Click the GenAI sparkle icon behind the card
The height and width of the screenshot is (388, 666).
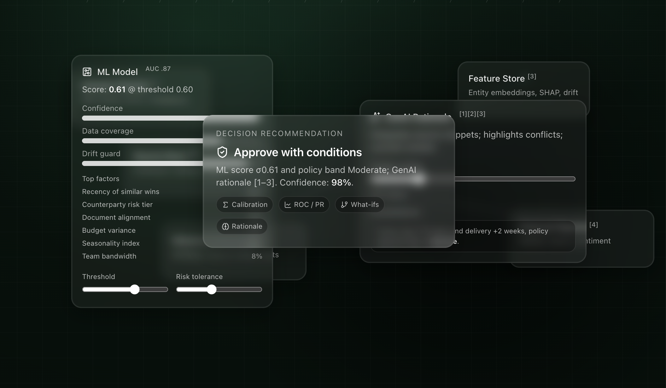(x=377, y=114)
